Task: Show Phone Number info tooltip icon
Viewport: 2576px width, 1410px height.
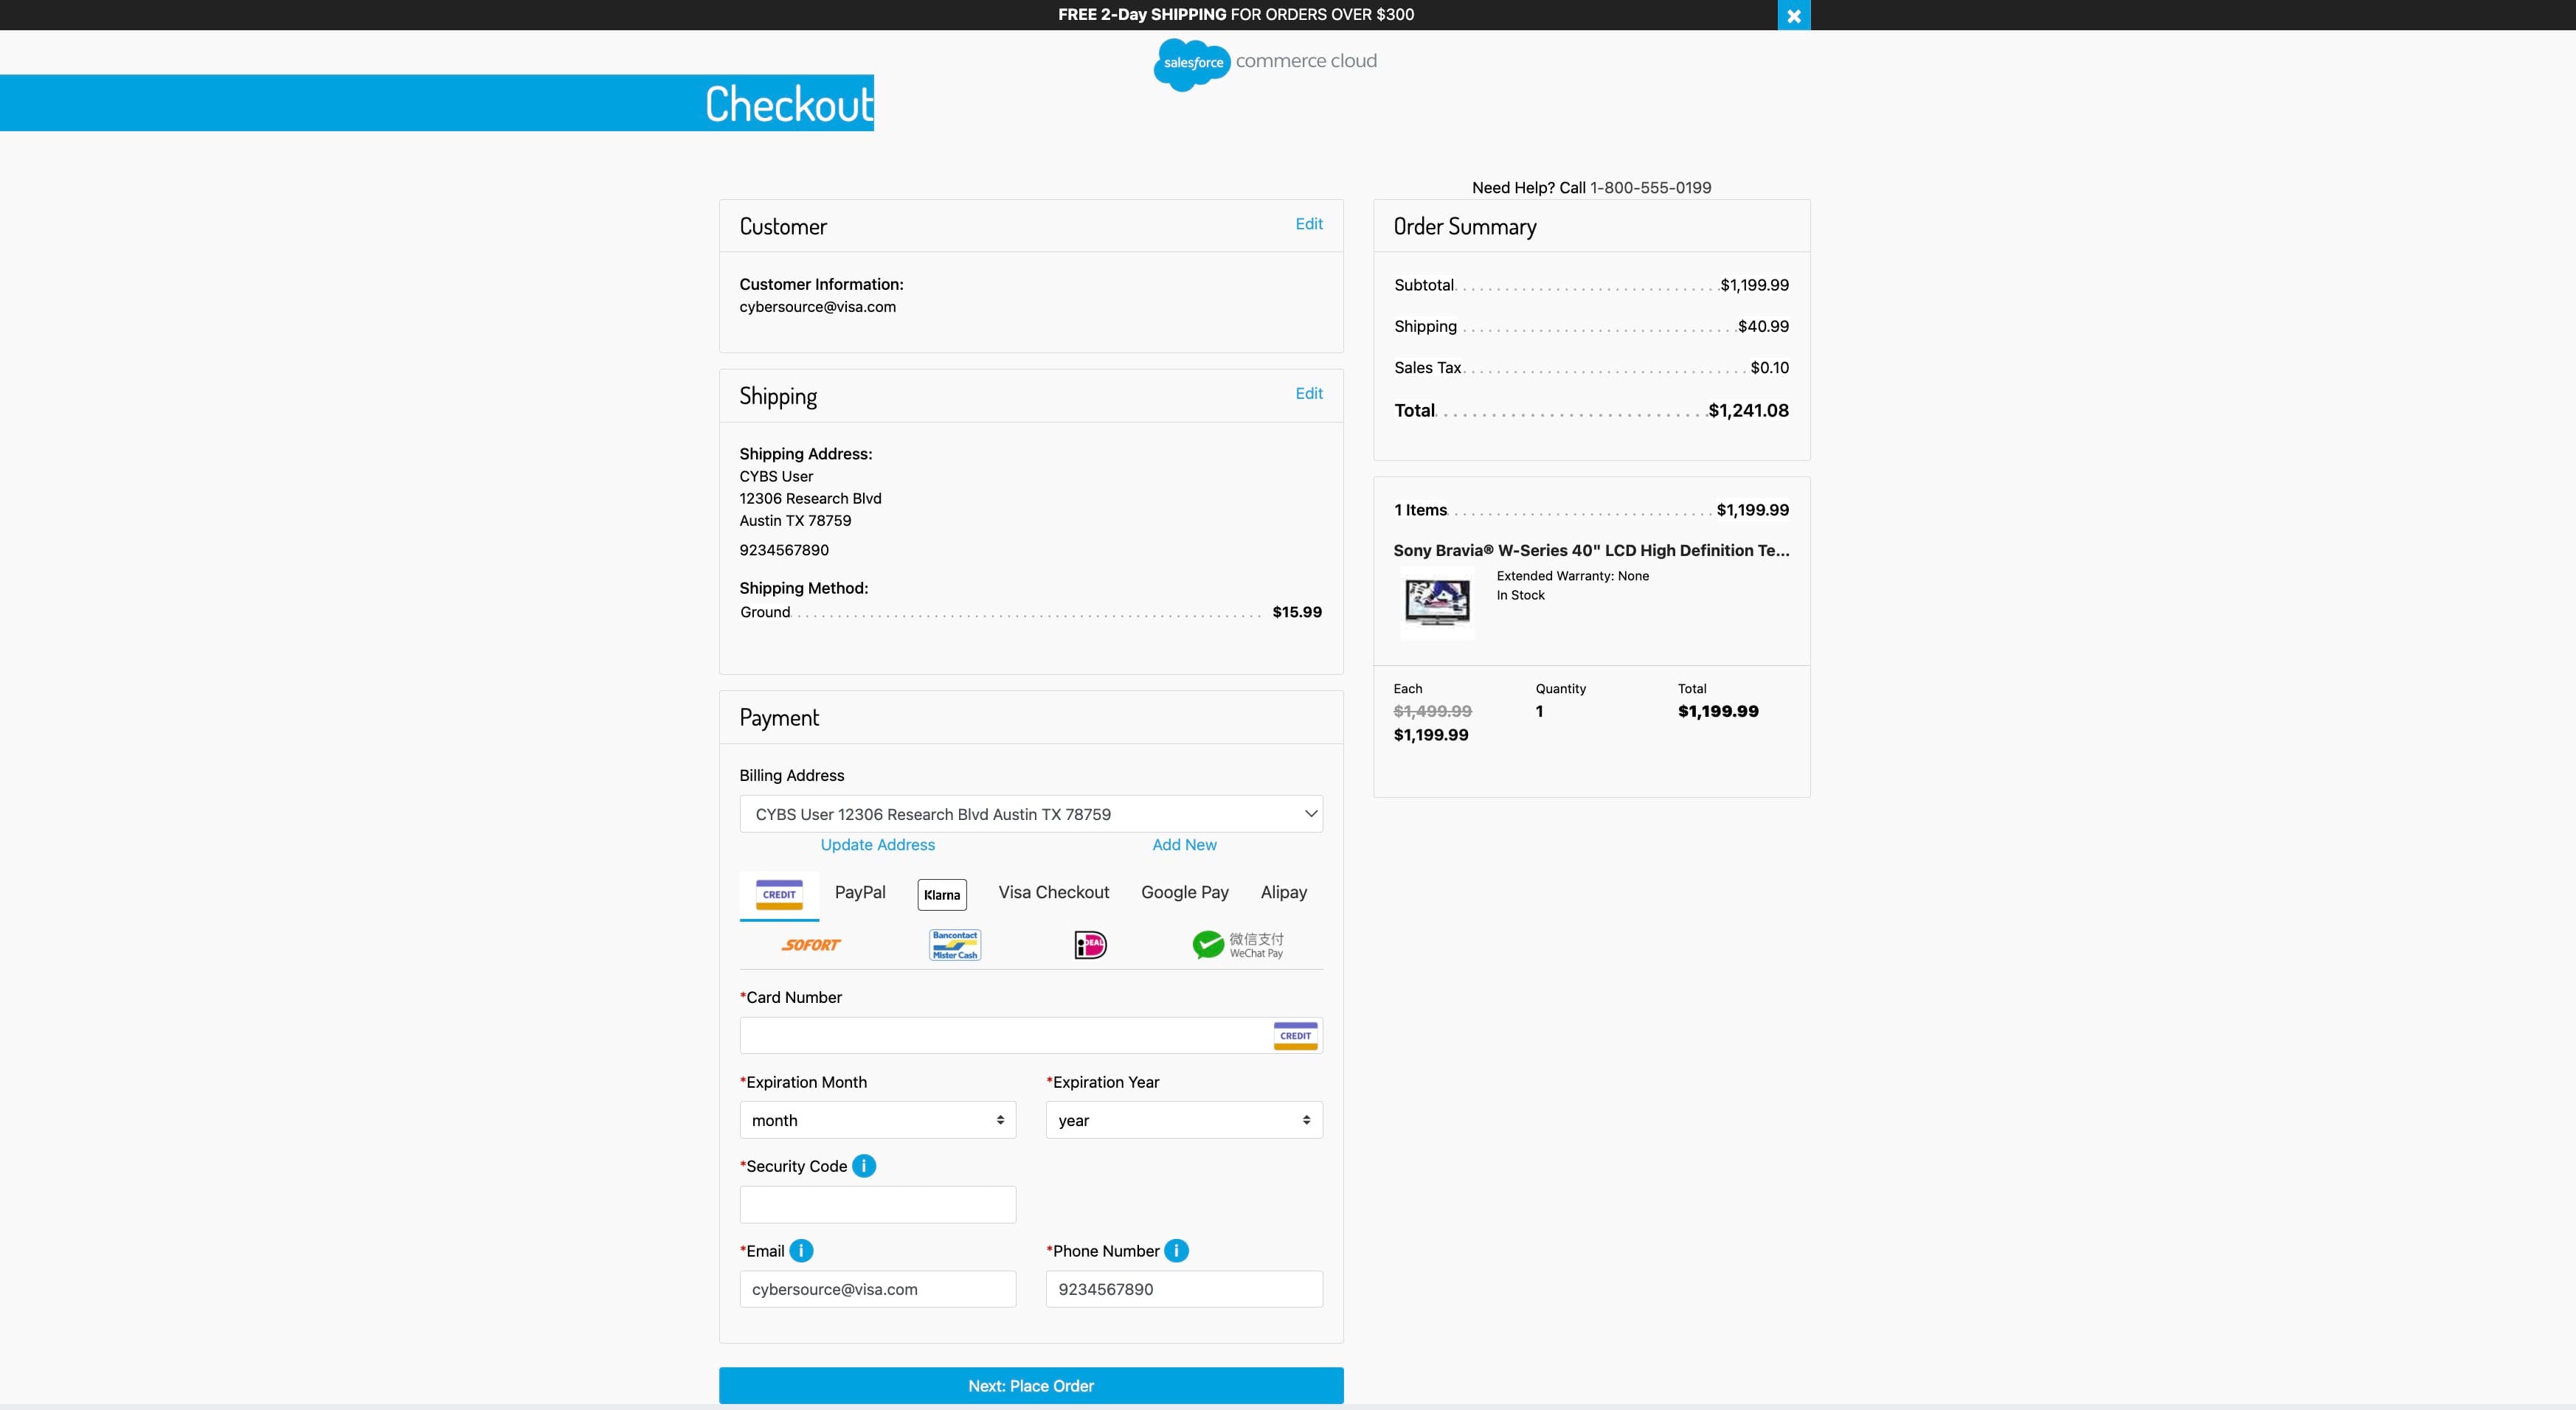Action: point(1176,1251)
